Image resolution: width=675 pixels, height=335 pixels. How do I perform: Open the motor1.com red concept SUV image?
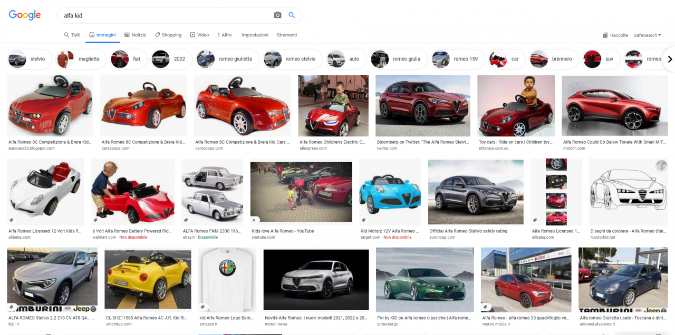tap(614, 106)
